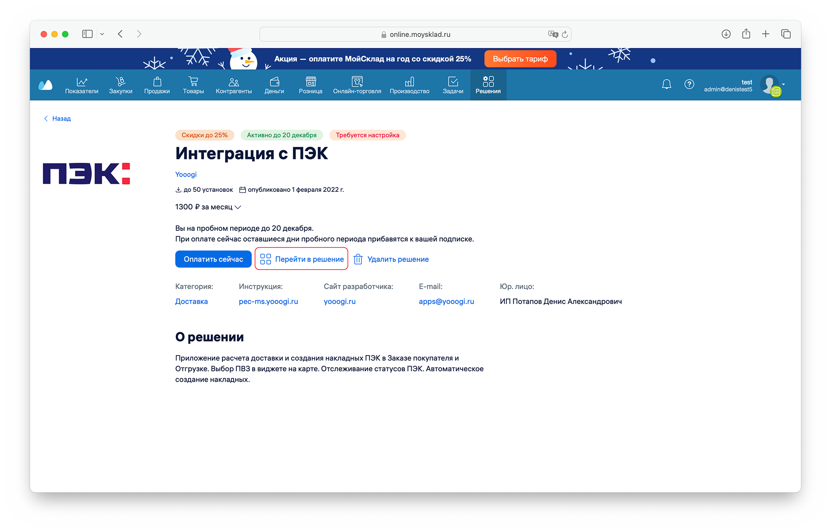
Task: Click the Safari share icon
Action: click(746, 34)
